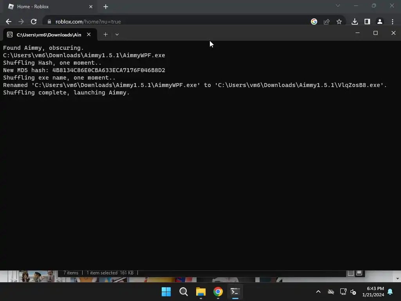The image size is (401, 301).
Task: Go back in Chrome browser
Action: [9, 22]
